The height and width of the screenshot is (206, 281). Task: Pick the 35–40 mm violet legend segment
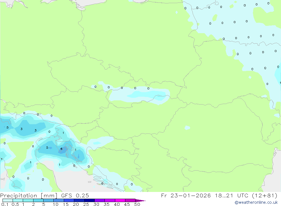pos(110,200)
